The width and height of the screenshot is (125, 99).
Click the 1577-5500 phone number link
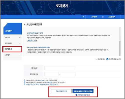pyautogui.click(x=41, y=80)
